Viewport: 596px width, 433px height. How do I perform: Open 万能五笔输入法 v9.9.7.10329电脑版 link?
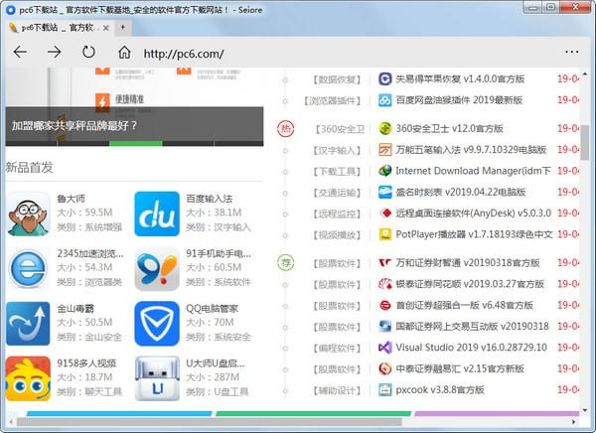(471, 150)
